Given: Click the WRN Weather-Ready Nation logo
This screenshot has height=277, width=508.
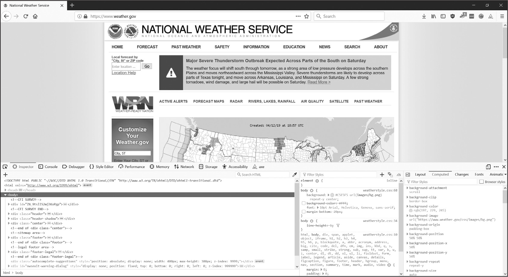Looking at the screenshot, I should point(132,104).
